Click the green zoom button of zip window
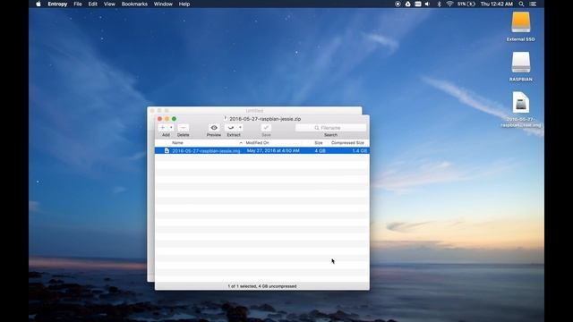Viewport: 573px width, 322px height. click(175, 119)
